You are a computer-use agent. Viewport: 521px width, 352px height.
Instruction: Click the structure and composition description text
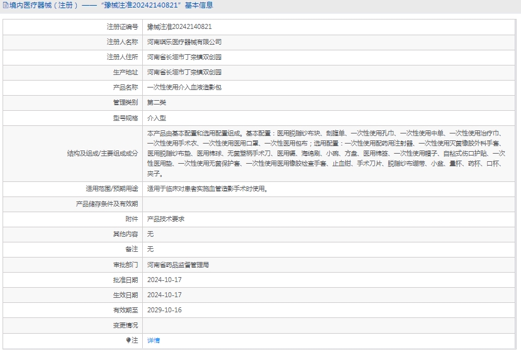click(x=326, y=153)
